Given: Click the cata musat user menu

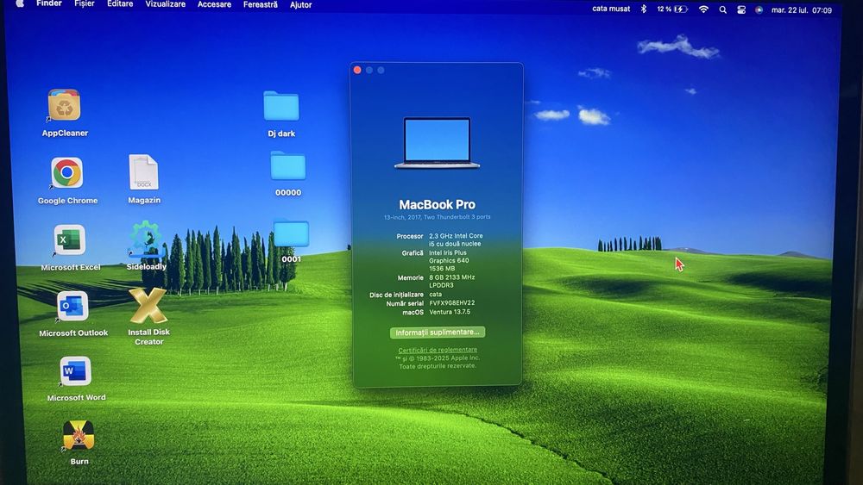Looking at the screenshot, I should (611, 9).
